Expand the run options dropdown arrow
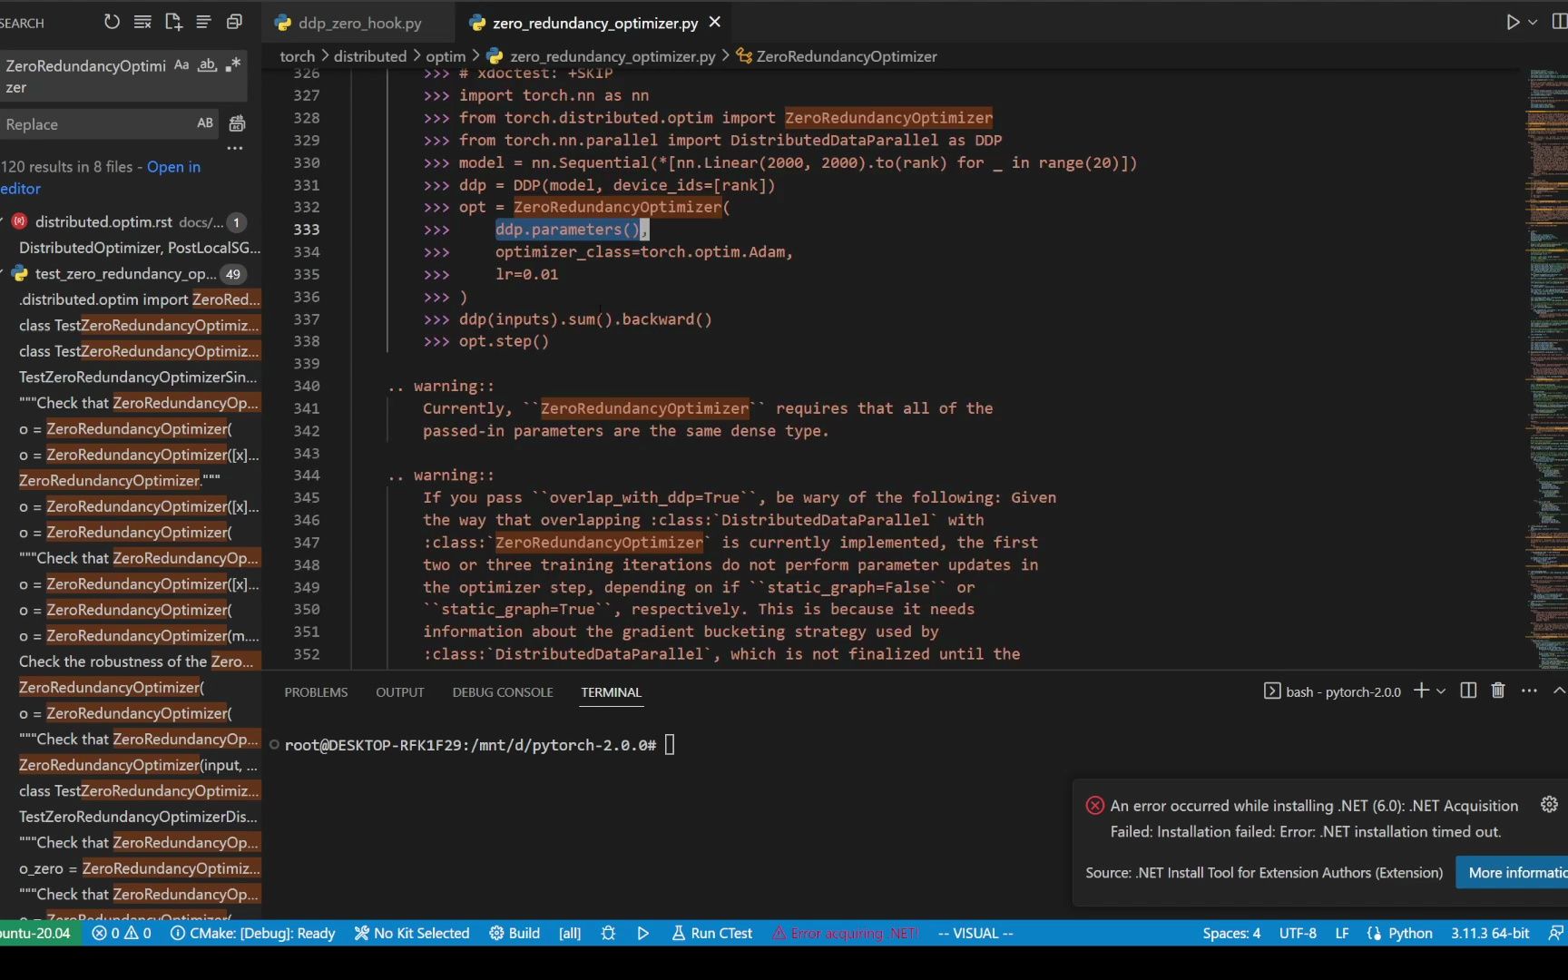The width and height of the screenshot is (1568, 980). click(x=1533, y=23)
